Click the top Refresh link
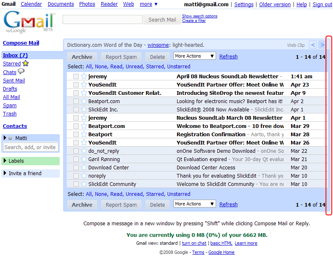 point(228,57)
